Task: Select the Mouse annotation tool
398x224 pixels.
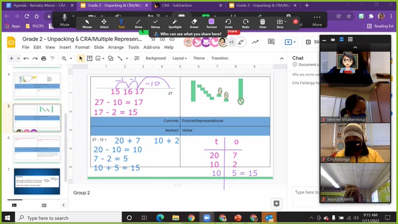Action: pos(87,23)
